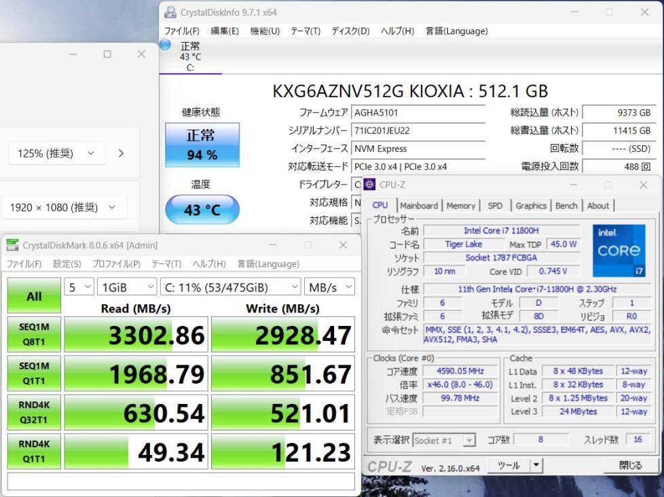Switch to the Memory tab in CPU-Z

coord(461,205)
